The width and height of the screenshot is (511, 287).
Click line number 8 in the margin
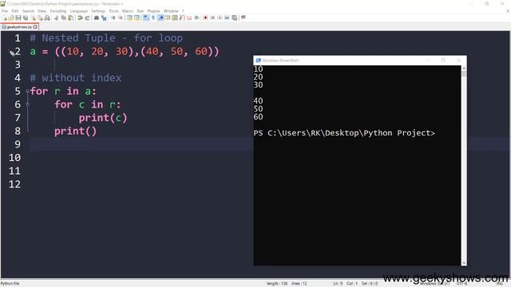tap(18, 131)
